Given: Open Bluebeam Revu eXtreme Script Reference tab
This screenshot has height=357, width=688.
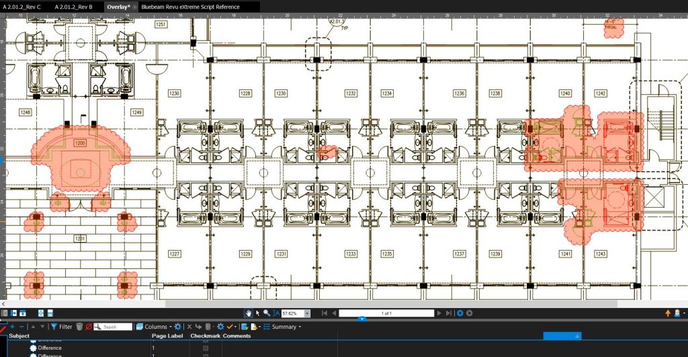Looking at the screenshot, I should (x=190, y=7).
